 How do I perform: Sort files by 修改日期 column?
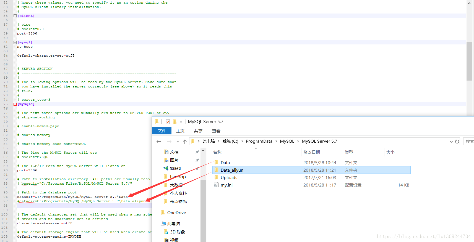312,152
